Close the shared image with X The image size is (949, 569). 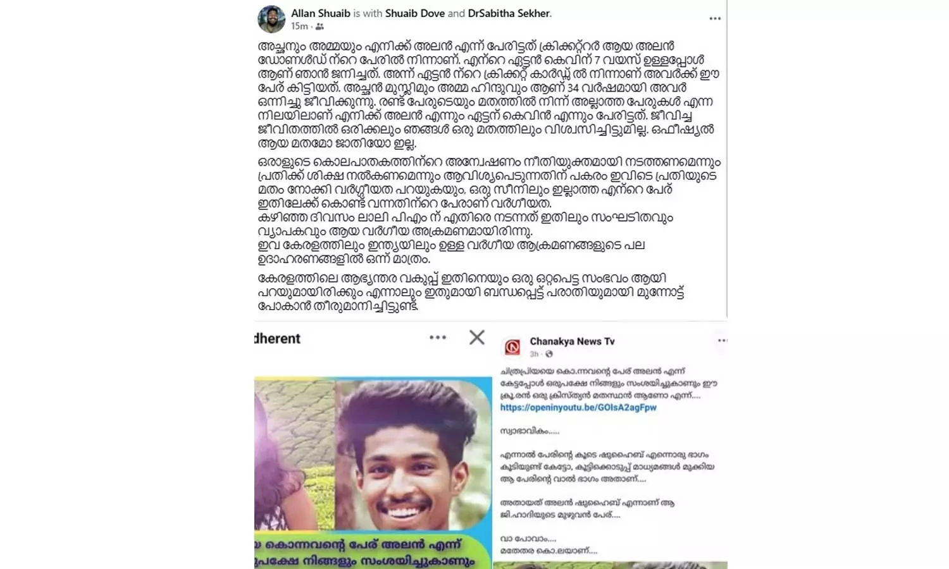477,338
